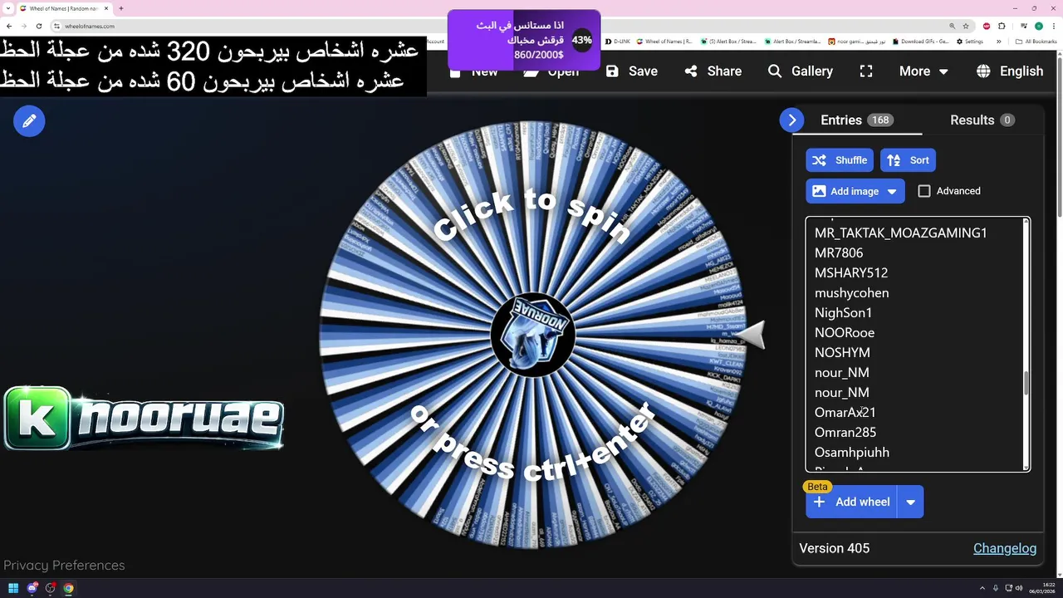Viewport: 1063px width, 598px height.
Task: Open the taskbar clock and date
Action: click(1042, 588)
